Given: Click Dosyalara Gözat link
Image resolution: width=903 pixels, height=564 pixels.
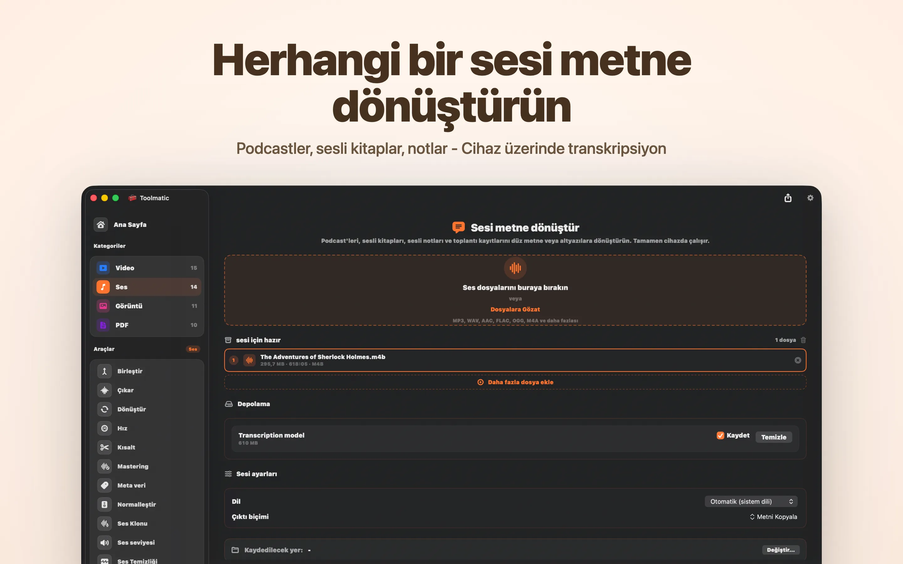Looking at the screenshot, I should pyautogui.click(x=515, y=309).
